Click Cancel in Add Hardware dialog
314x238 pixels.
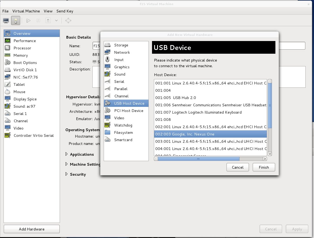pyautogui.click(x=238, y=167)
